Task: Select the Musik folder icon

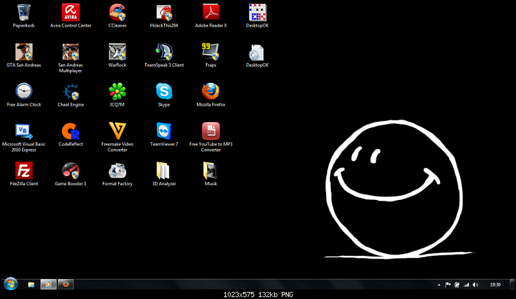Action: click(210, 170)
